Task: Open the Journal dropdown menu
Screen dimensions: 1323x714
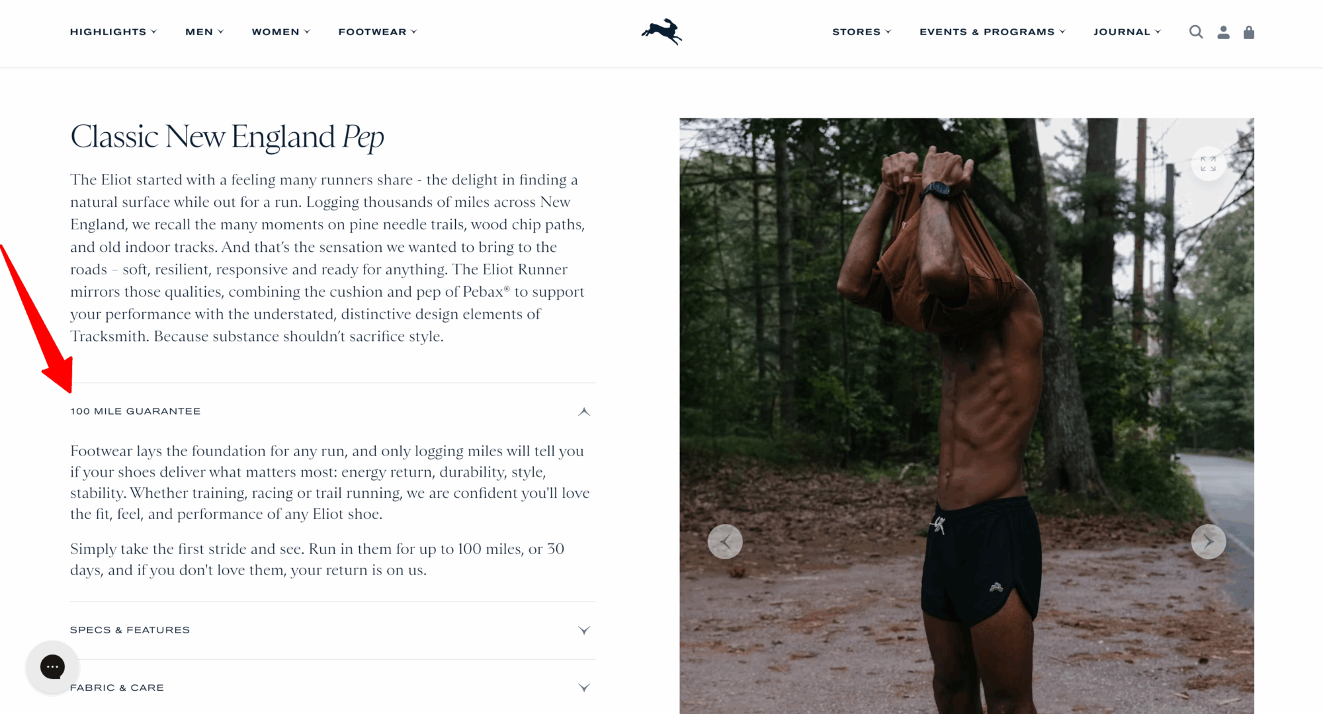Action: [x=1127, y=32]
